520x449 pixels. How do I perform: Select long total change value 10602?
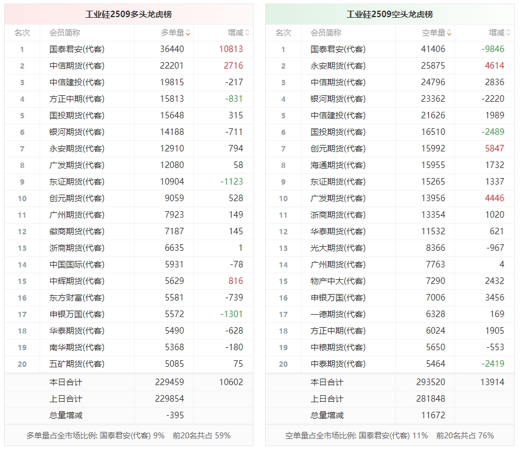pyautogui.click(x=231, y=382)
